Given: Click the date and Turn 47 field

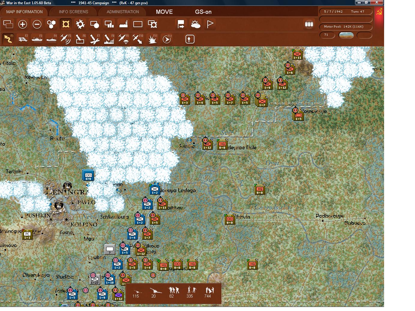Looking at the screenshot, I should (346, 11).
